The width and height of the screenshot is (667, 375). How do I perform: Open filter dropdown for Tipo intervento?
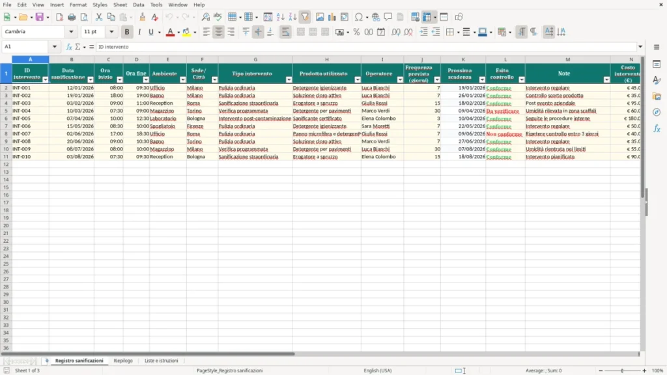[x=289, y=79]
